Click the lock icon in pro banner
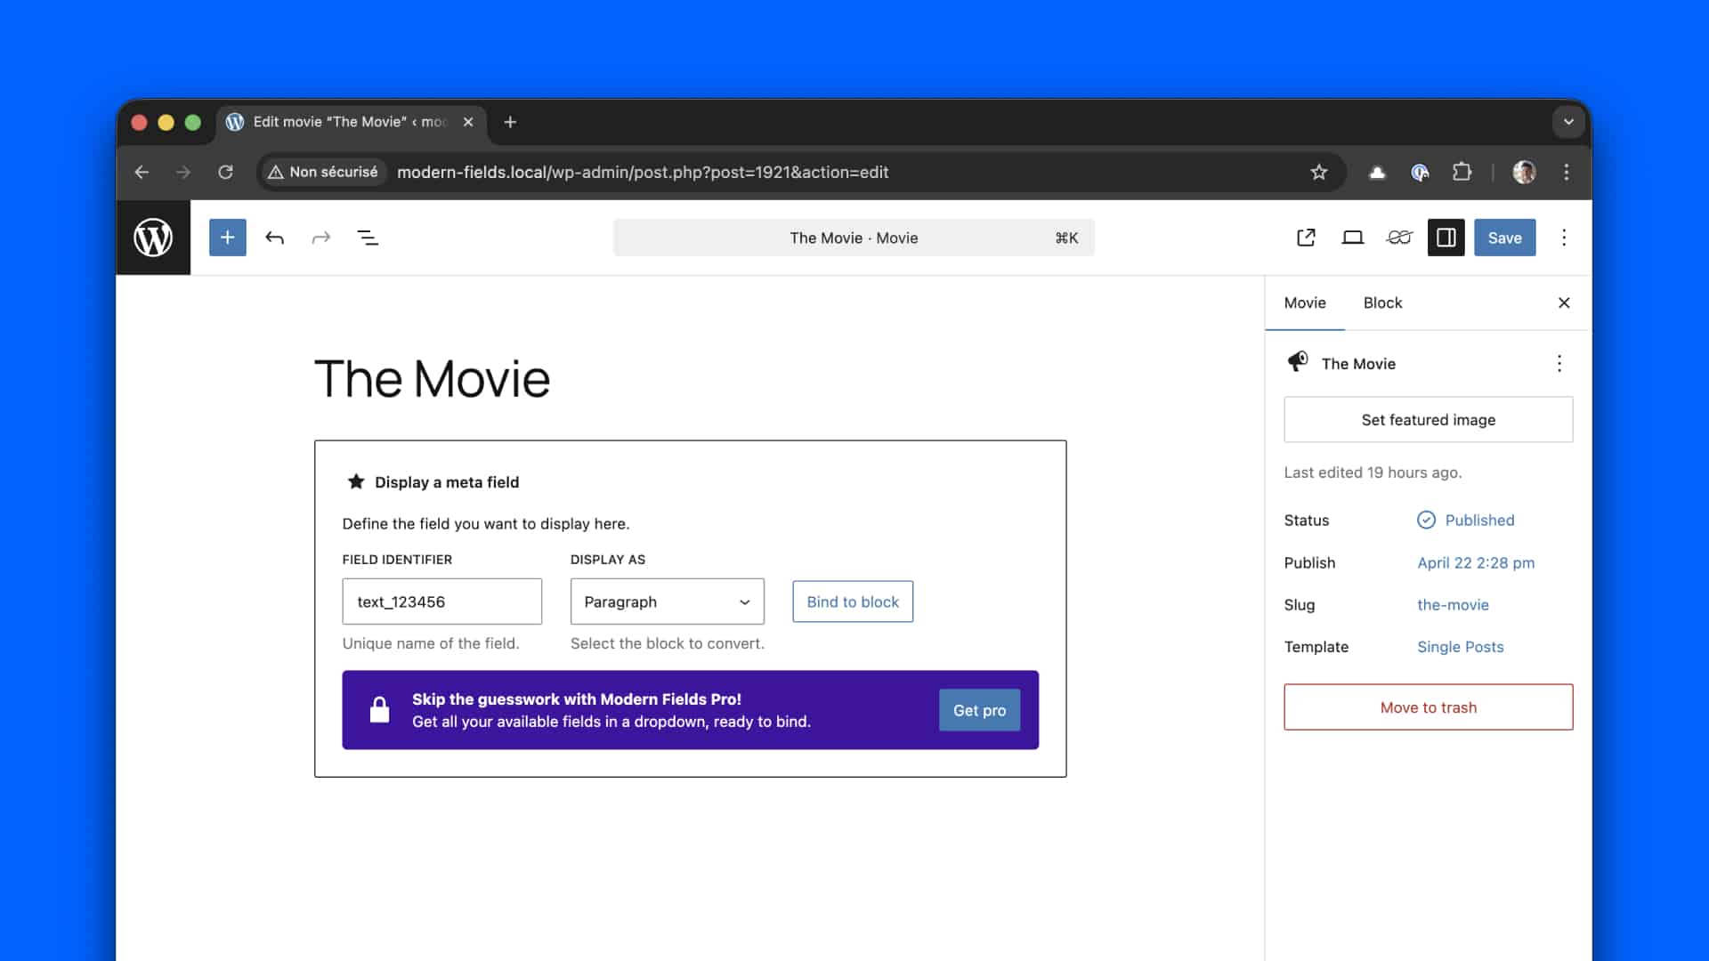Viewport: 1709px width, 961px height. click(380, 709)
